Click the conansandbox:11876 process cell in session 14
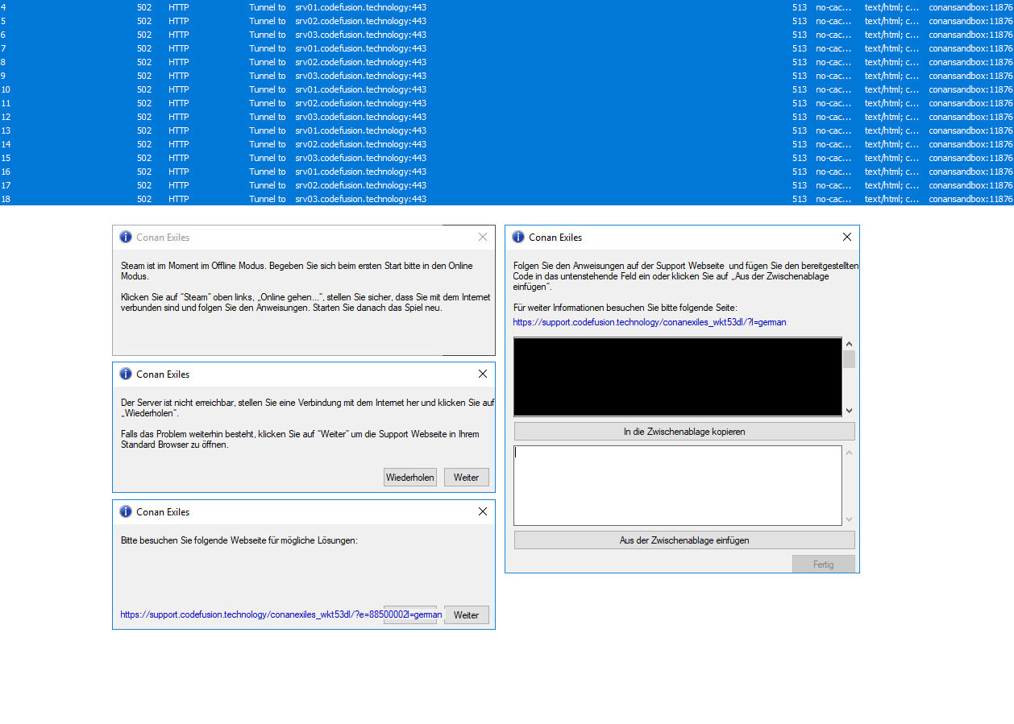The image size is (1014, 724). [x=970, y=144]
